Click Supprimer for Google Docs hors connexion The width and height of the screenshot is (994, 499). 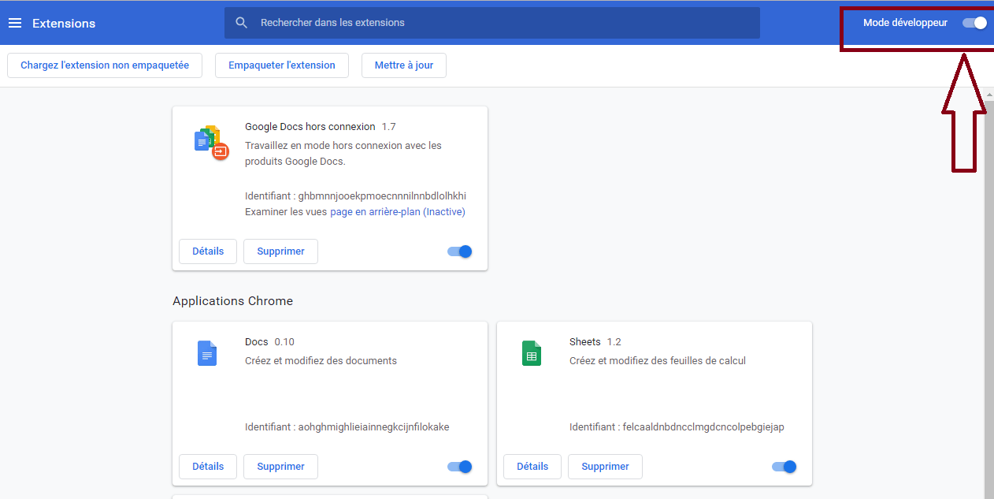[280, 251]
